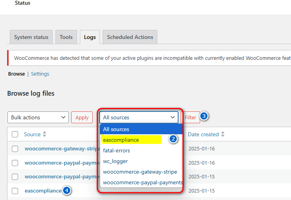This screenshot has height=200, width=291.
Task: Toggle the select-all checkbox in header
Action: (15, 134)
